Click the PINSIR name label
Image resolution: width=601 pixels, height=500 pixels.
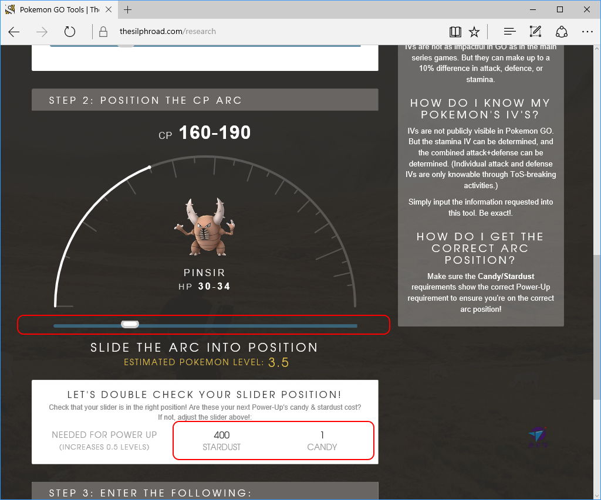coord(204,273)
